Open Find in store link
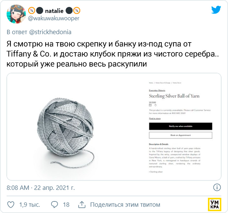Screen dimensions: 228x213 [155, 119]
